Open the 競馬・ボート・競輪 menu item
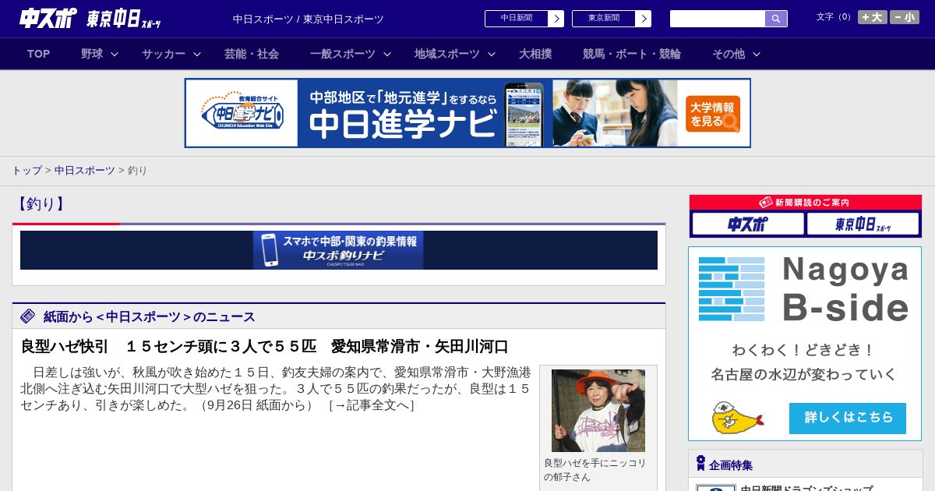 pos(632,54)
